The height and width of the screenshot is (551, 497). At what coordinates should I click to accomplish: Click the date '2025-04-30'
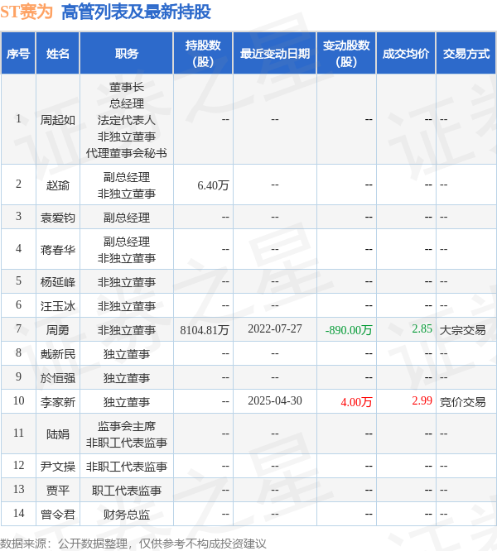(x=275, y=401)
